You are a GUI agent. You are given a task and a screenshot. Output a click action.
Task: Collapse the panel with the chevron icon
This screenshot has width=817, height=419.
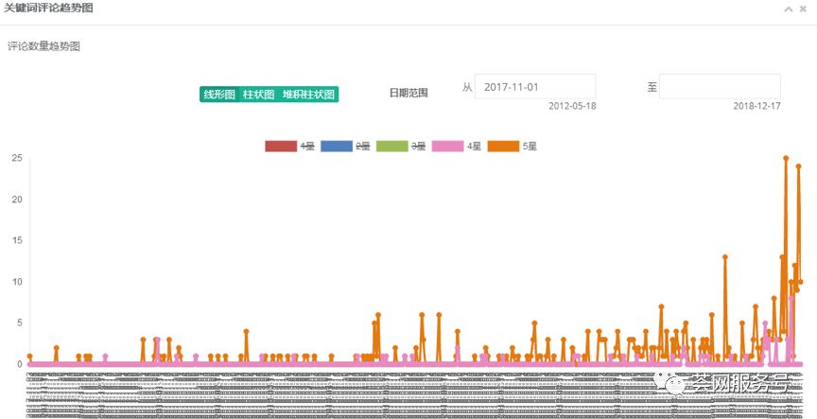[789, 9]
